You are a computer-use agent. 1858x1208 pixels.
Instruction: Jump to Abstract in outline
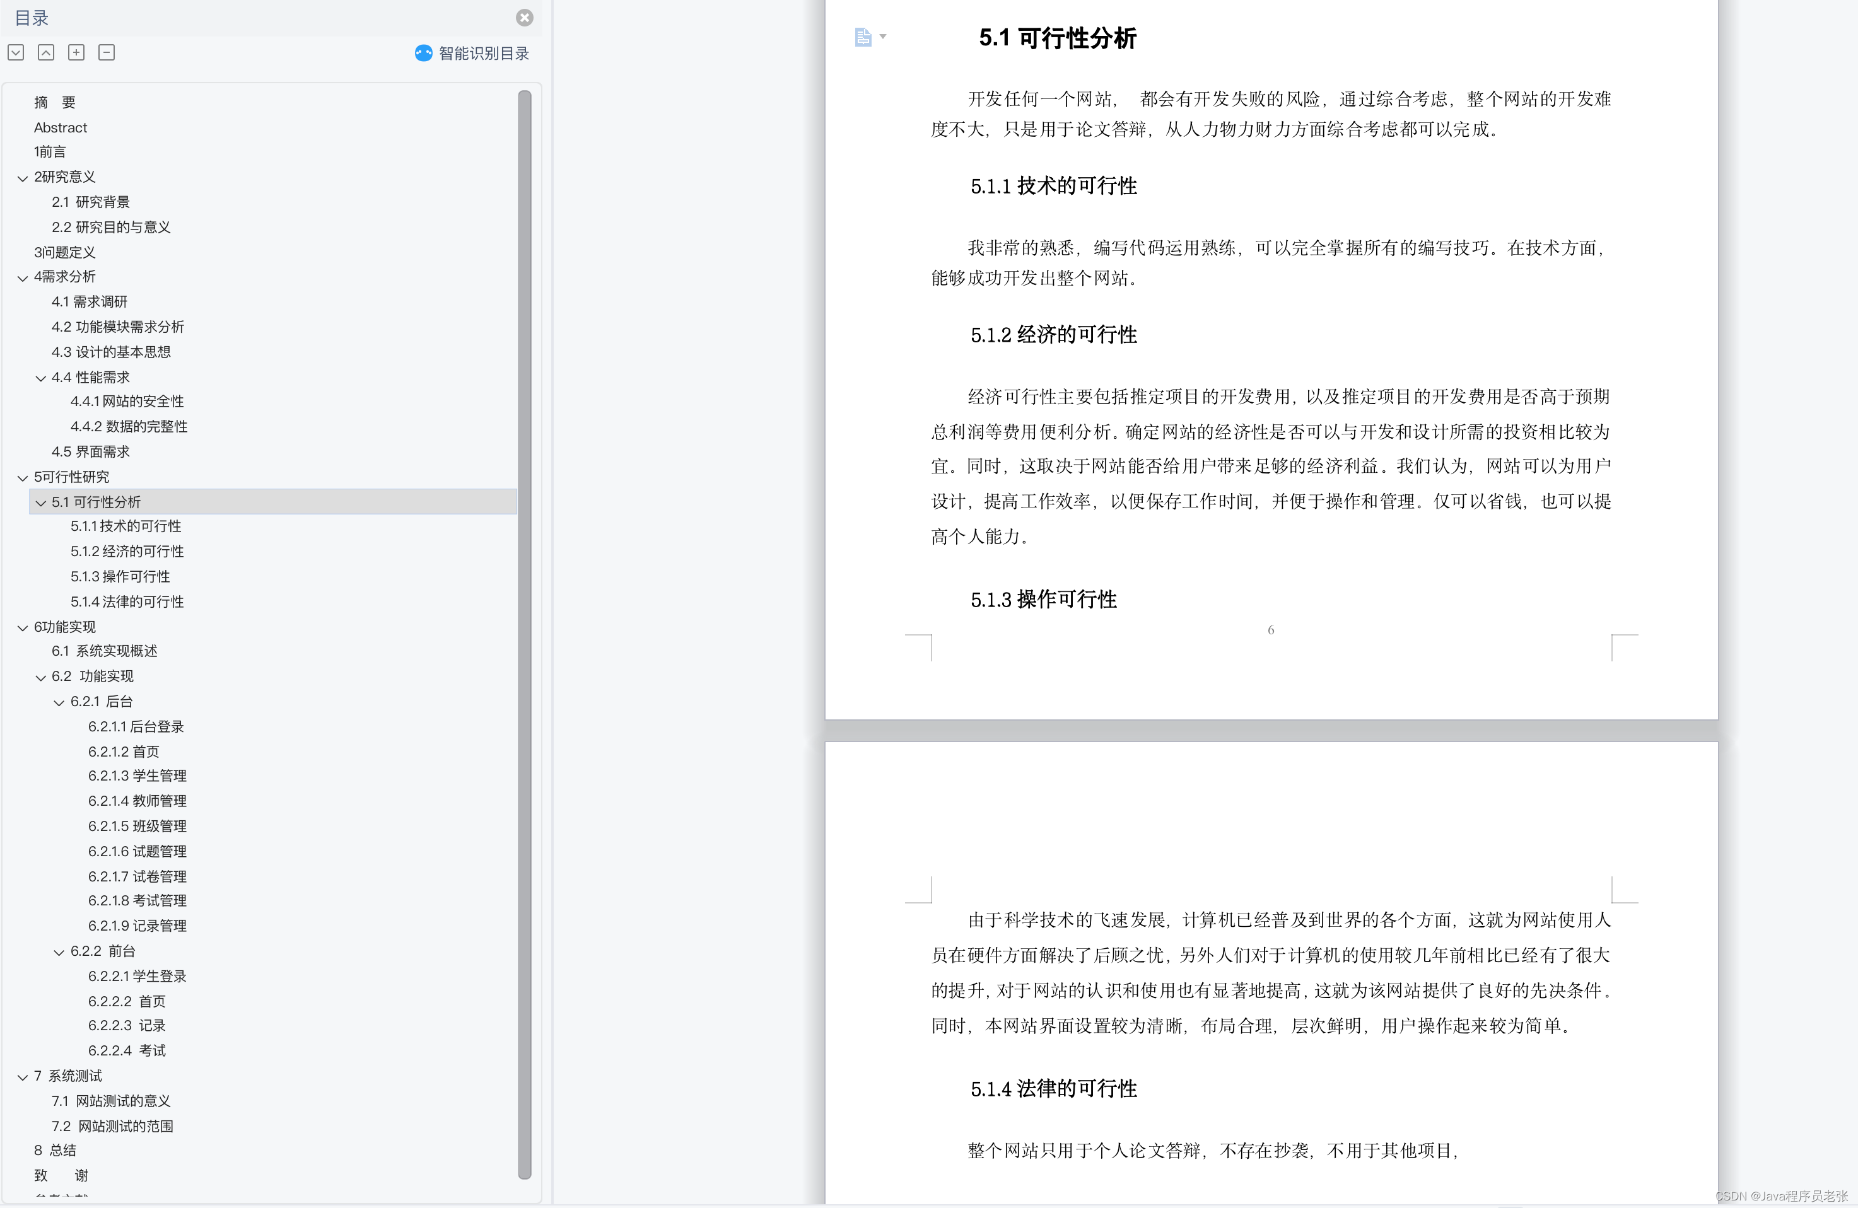(60, 127)
